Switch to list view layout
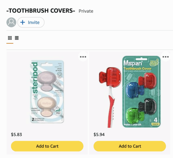This screenshot has height=158, width=173. (x=17, y=38)
